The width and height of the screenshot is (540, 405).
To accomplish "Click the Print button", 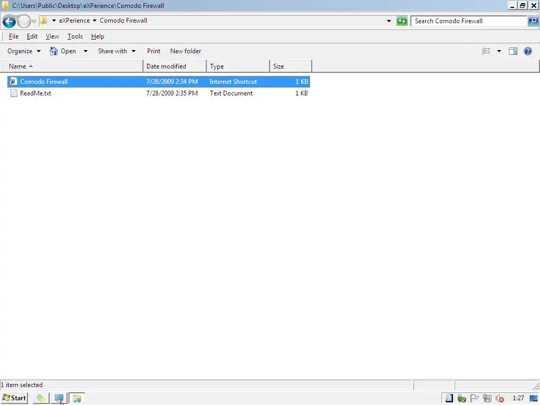I will click(x=153, y=51).
